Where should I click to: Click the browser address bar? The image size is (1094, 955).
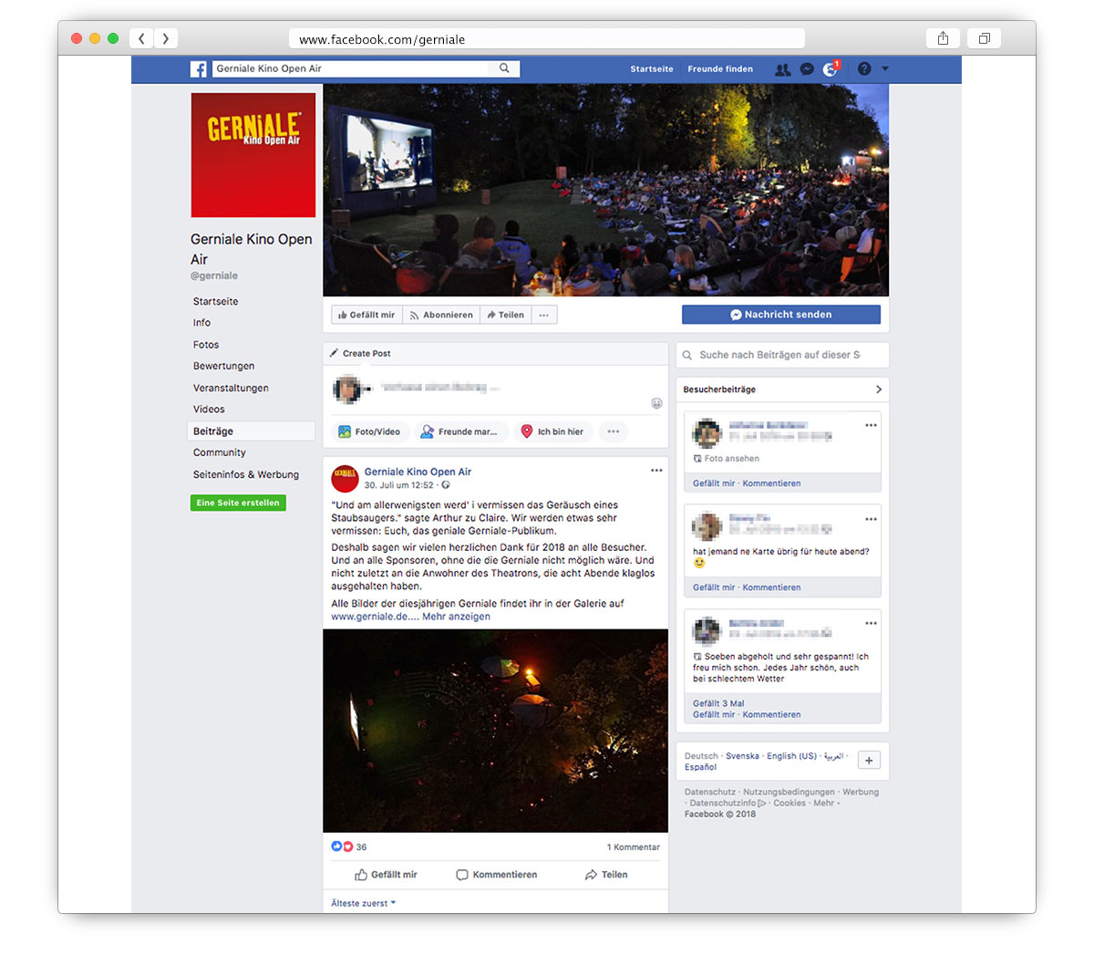click(x=547, y=39)
